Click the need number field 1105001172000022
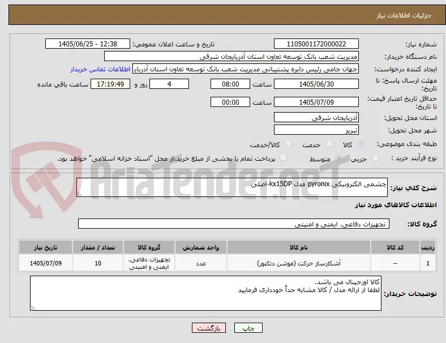446x343 pixels. tap(316, 44)
